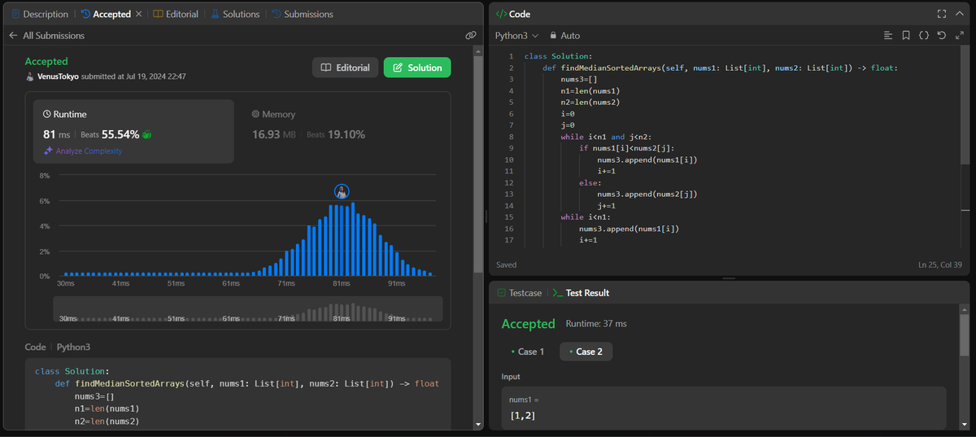The width and height of the screenshot is (976, 437).
Task: Click the green Accepted heading in Test Result
Action: pos(528,324)
